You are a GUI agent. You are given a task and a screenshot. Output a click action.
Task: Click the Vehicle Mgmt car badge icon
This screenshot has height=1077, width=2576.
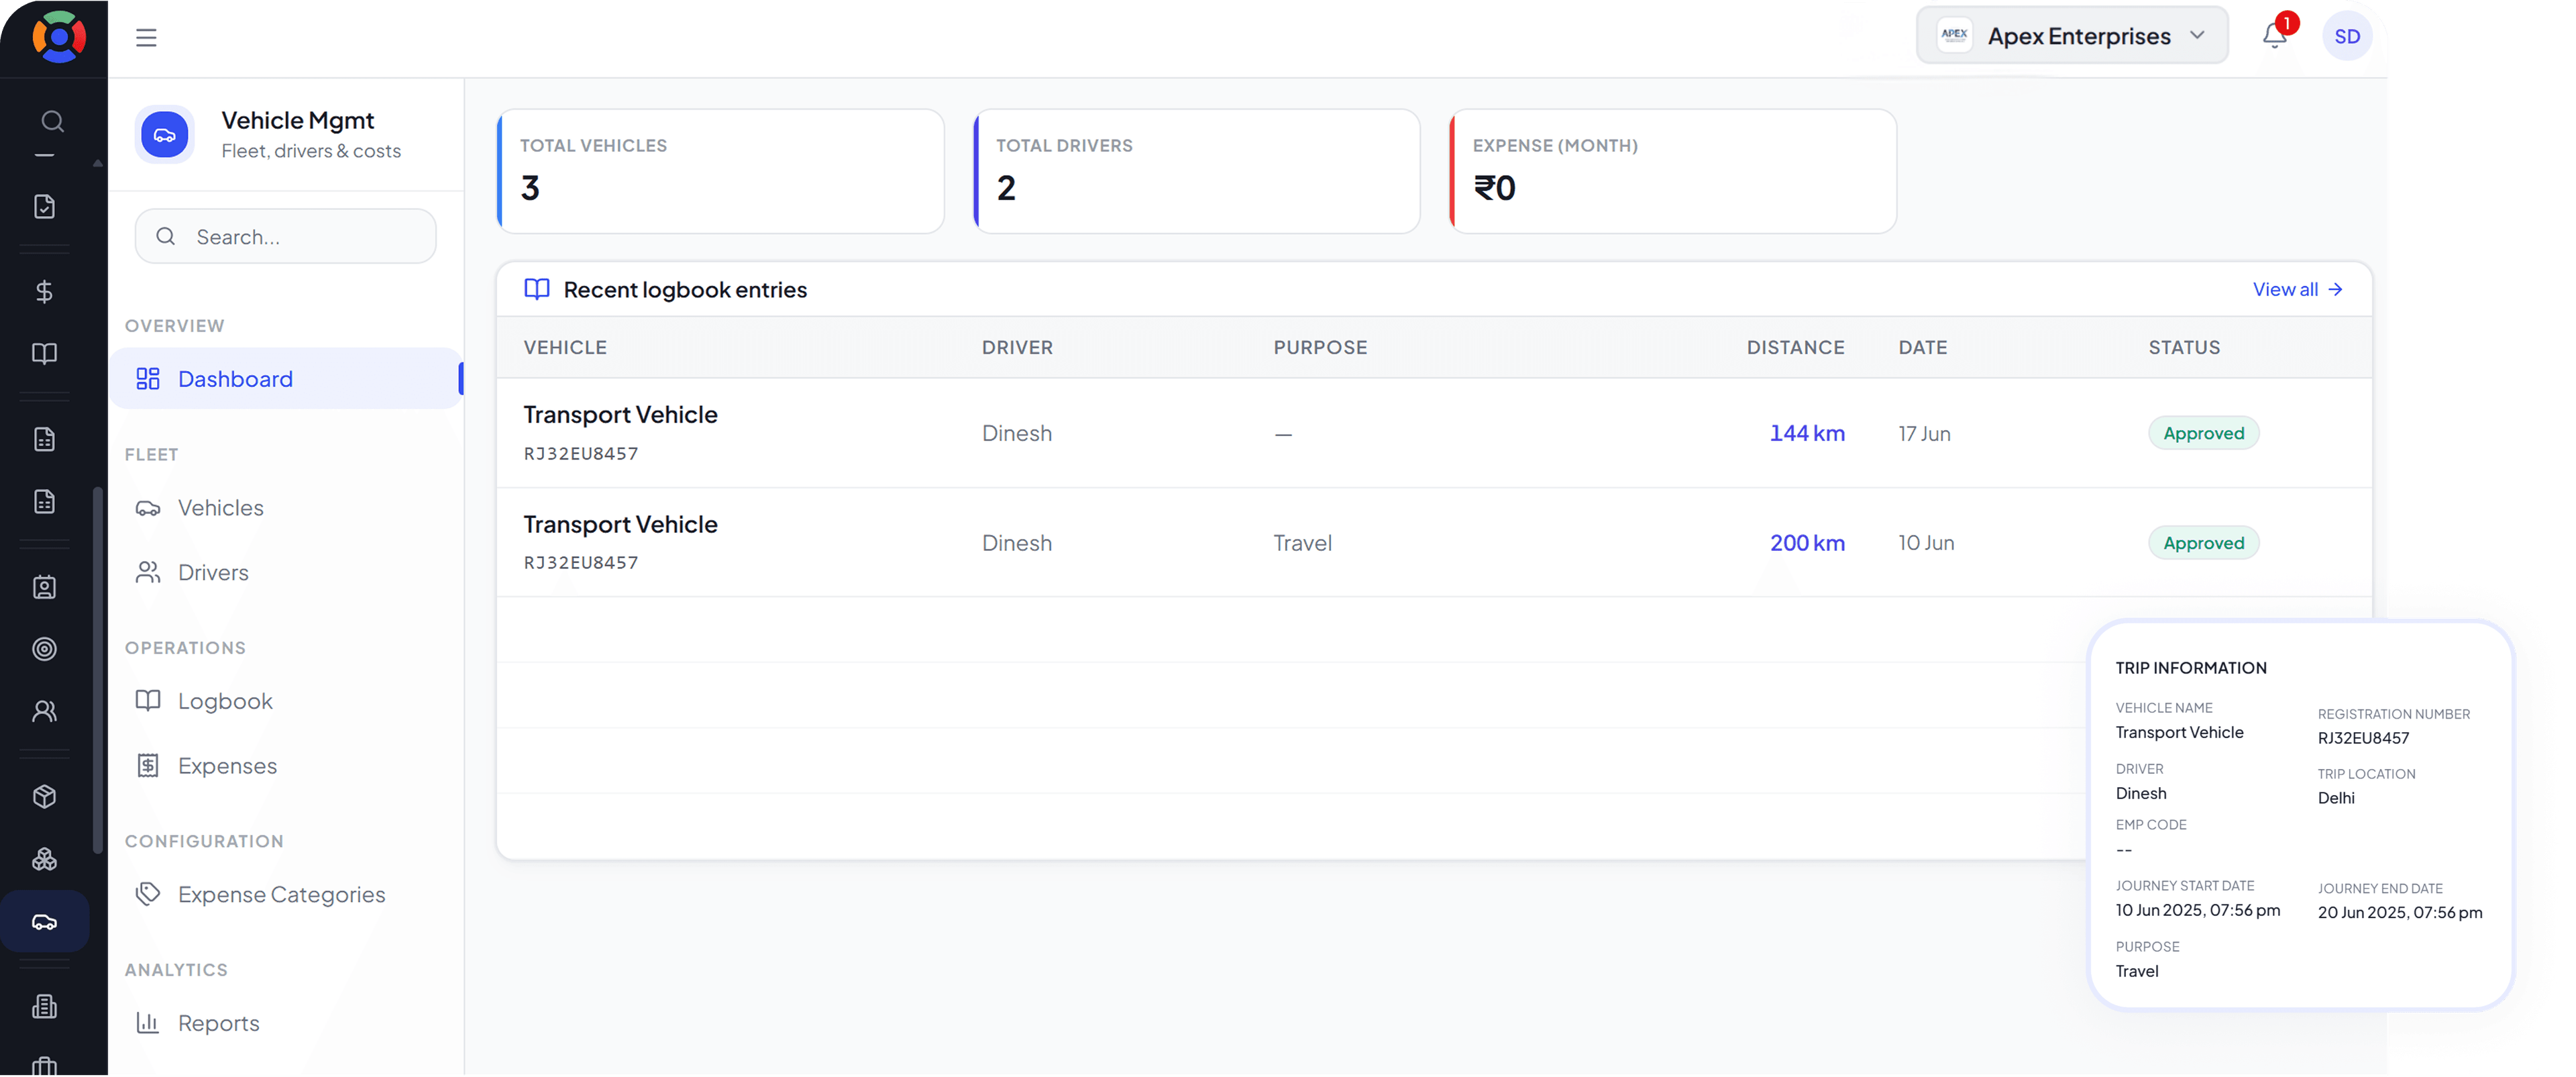coord(165,135)
